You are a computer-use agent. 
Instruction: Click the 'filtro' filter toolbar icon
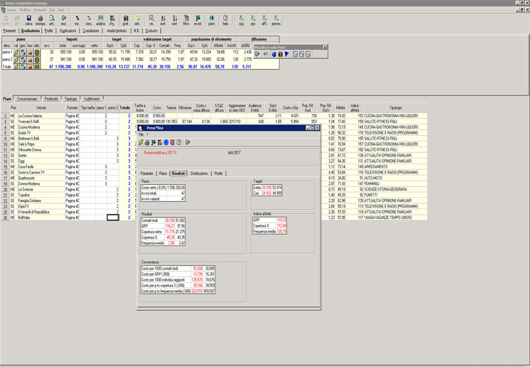pos(185,19)
